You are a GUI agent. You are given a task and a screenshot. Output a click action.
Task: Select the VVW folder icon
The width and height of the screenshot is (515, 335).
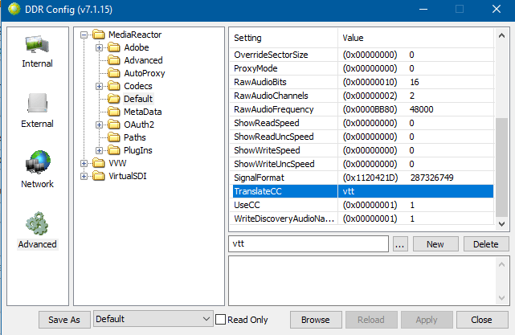pyautogui.click(x=99, y=163)
